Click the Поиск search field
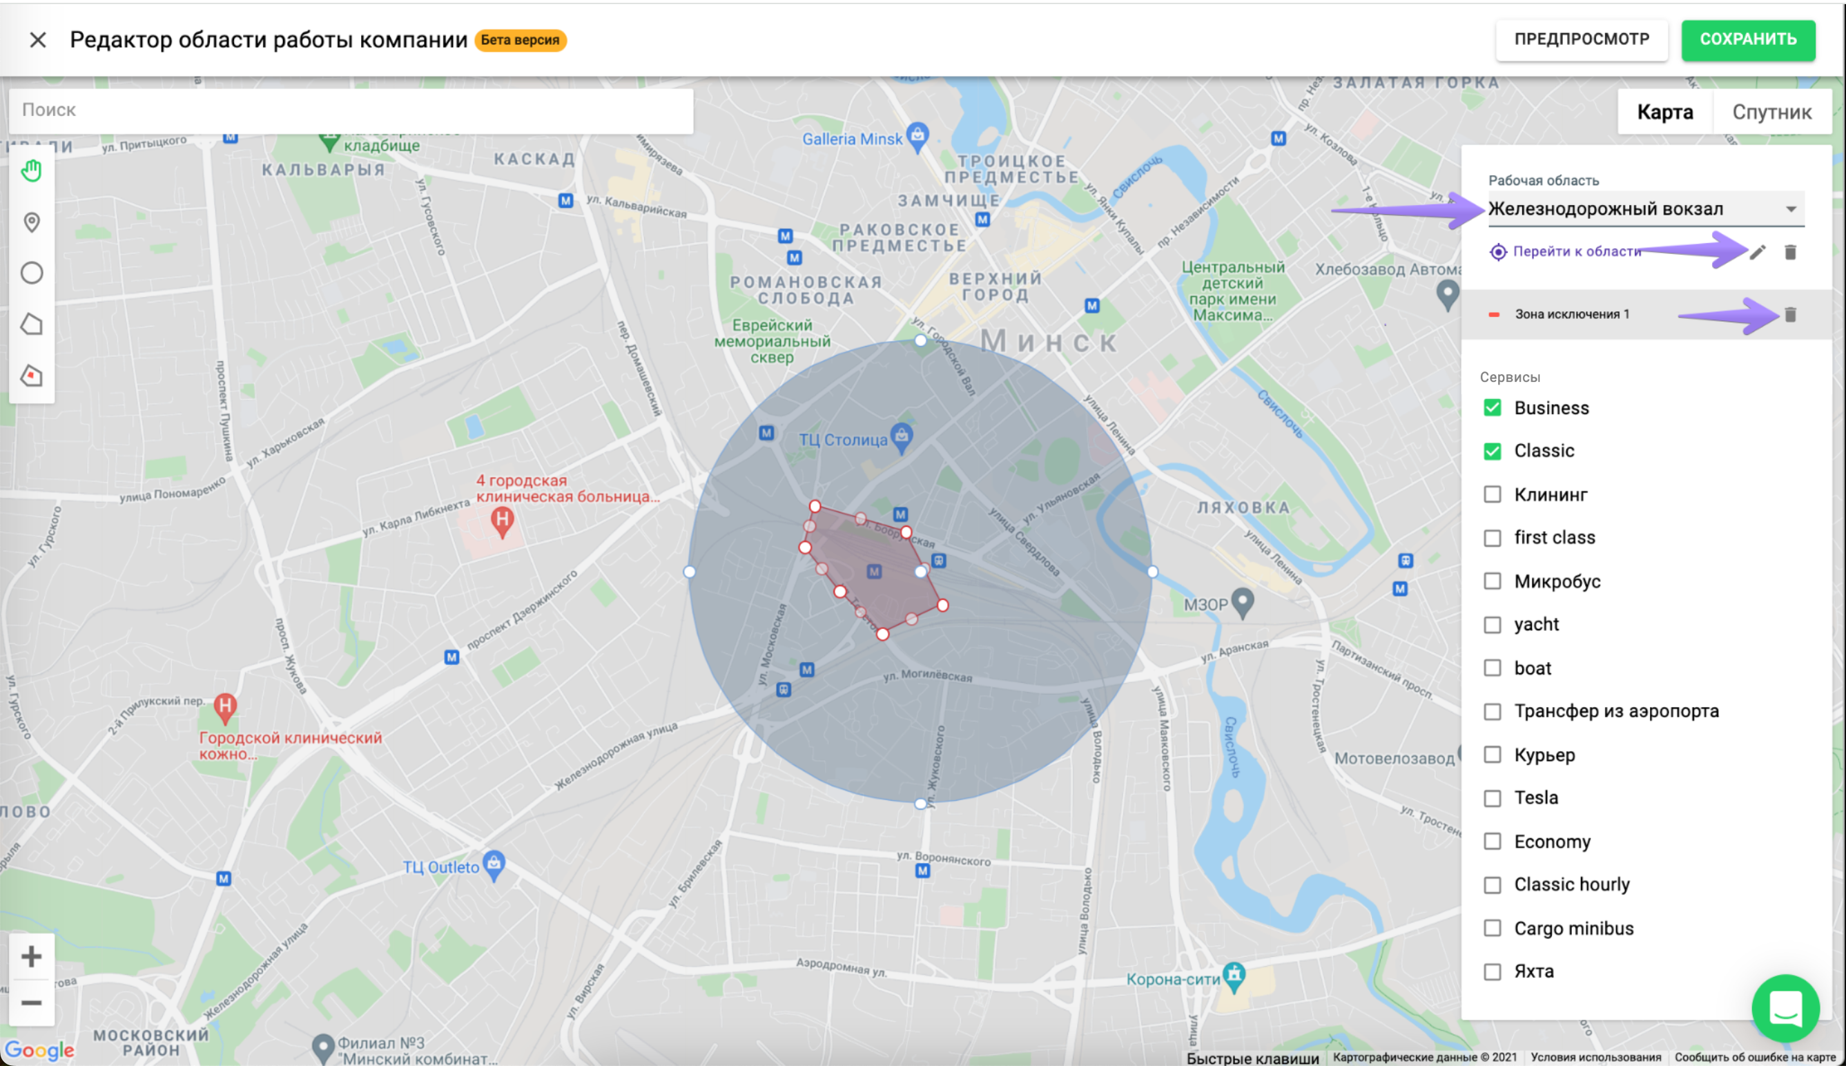The width and height of the screenshot is (1846, 1066). point(351,110)
